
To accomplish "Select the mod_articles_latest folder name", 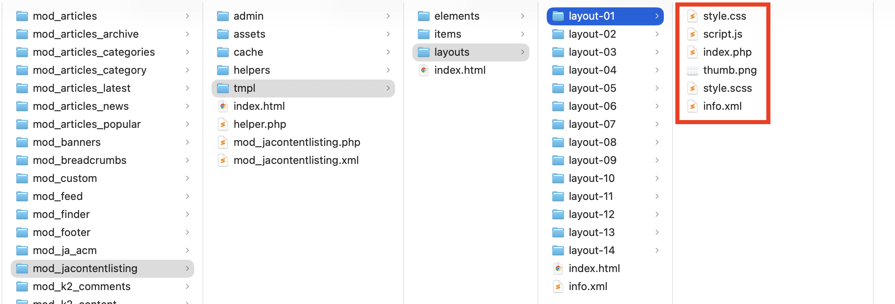I will pyautogui.click(x=82, y=88).
